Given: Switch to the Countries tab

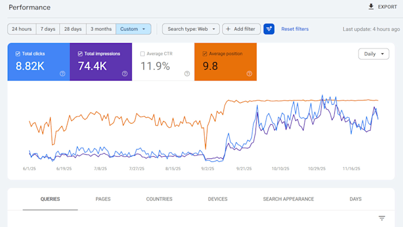Looking at the screenshot, I should [159, 199].
